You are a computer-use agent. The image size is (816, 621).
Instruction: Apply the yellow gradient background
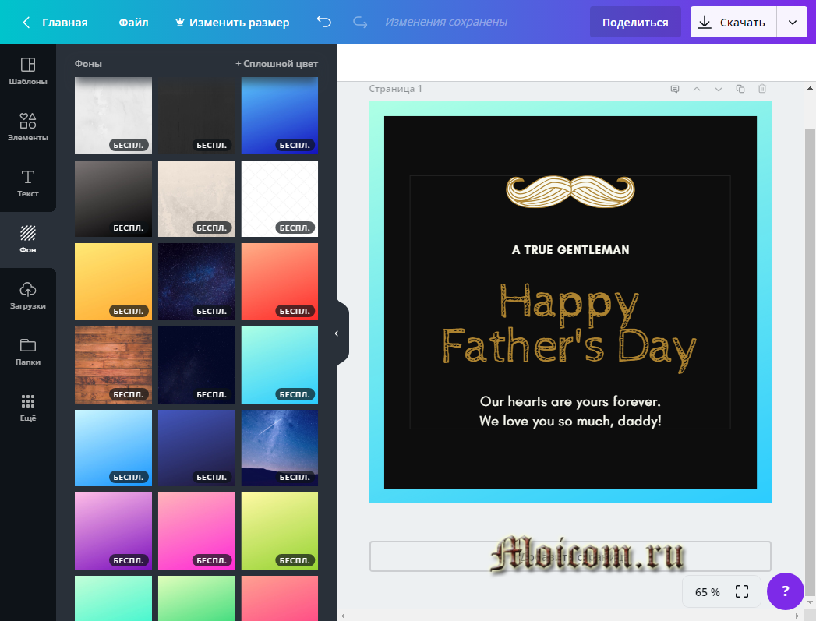click(113, 281)
